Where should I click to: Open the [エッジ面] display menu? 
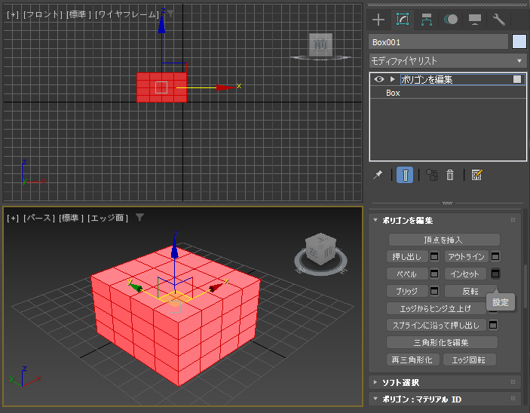click(x=108, y=218)
